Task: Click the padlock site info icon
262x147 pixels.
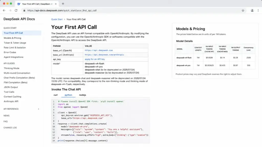Action: [24, 10]
